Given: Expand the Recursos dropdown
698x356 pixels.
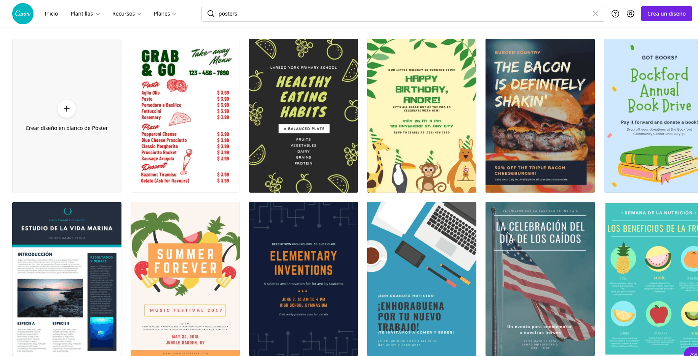Looking at the screenshot, I should click(x=127, y=14).
